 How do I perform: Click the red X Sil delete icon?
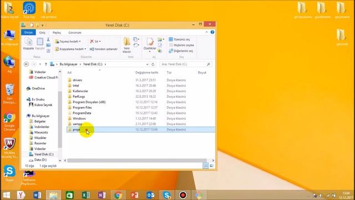[92, 41]
